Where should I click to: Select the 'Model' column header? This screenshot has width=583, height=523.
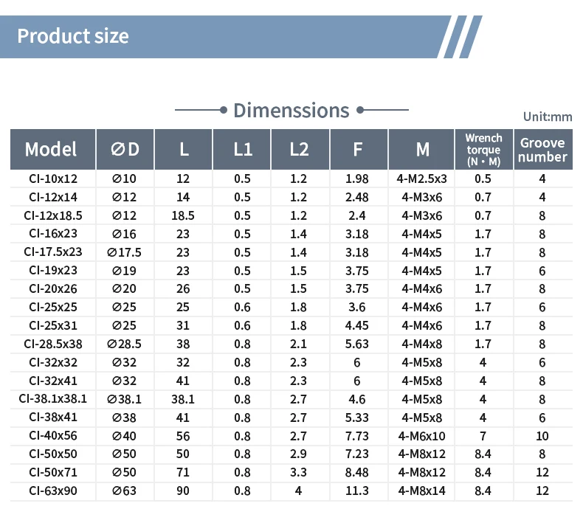[53, 150]
